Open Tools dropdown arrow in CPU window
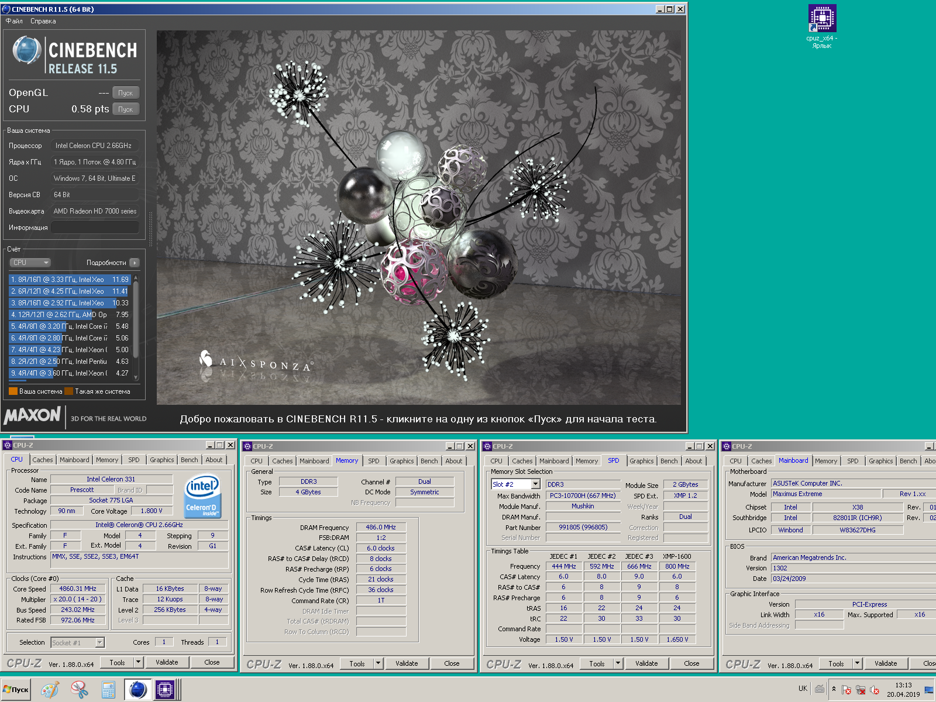The height and width of the screenshot is (702, 936). coord(139,662)
